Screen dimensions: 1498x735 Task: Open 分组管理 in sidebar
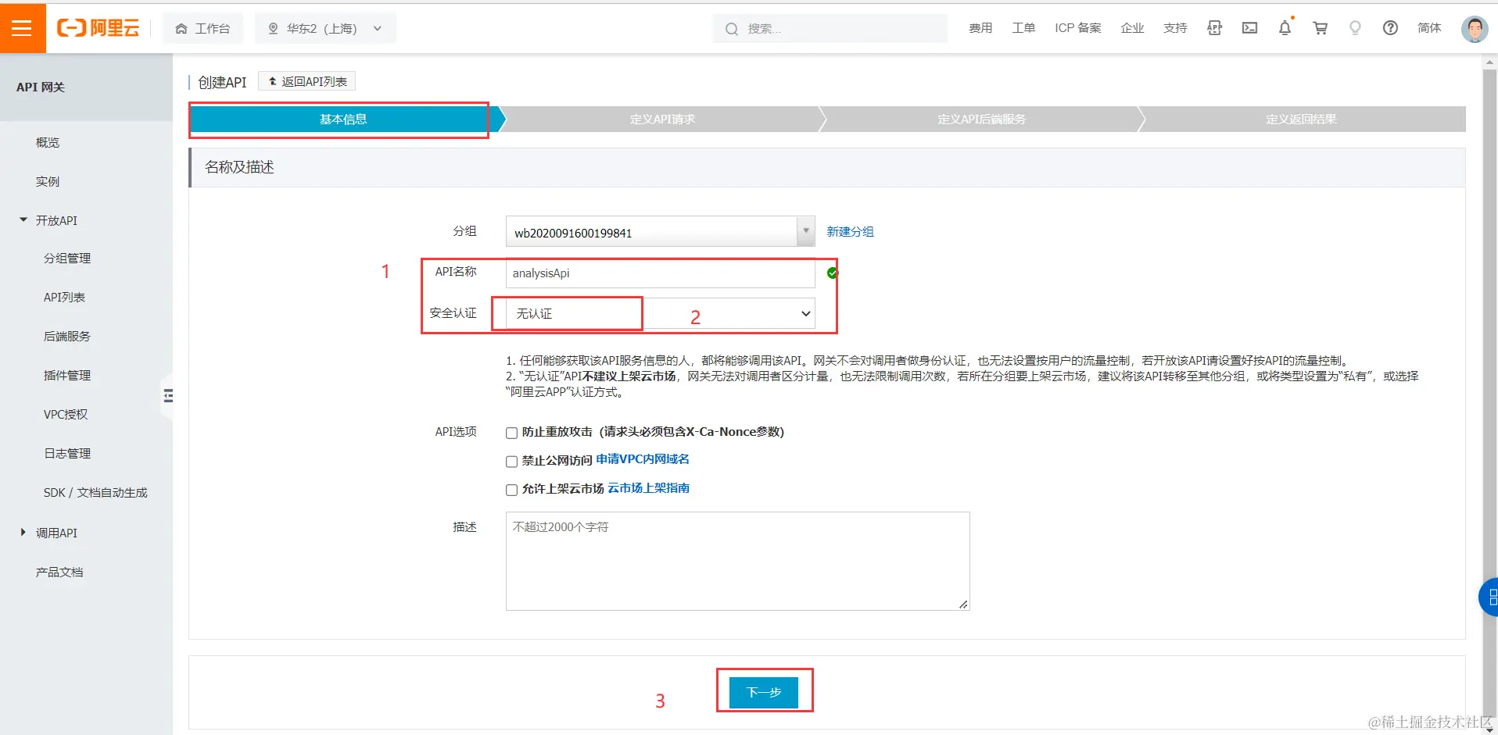67,258
